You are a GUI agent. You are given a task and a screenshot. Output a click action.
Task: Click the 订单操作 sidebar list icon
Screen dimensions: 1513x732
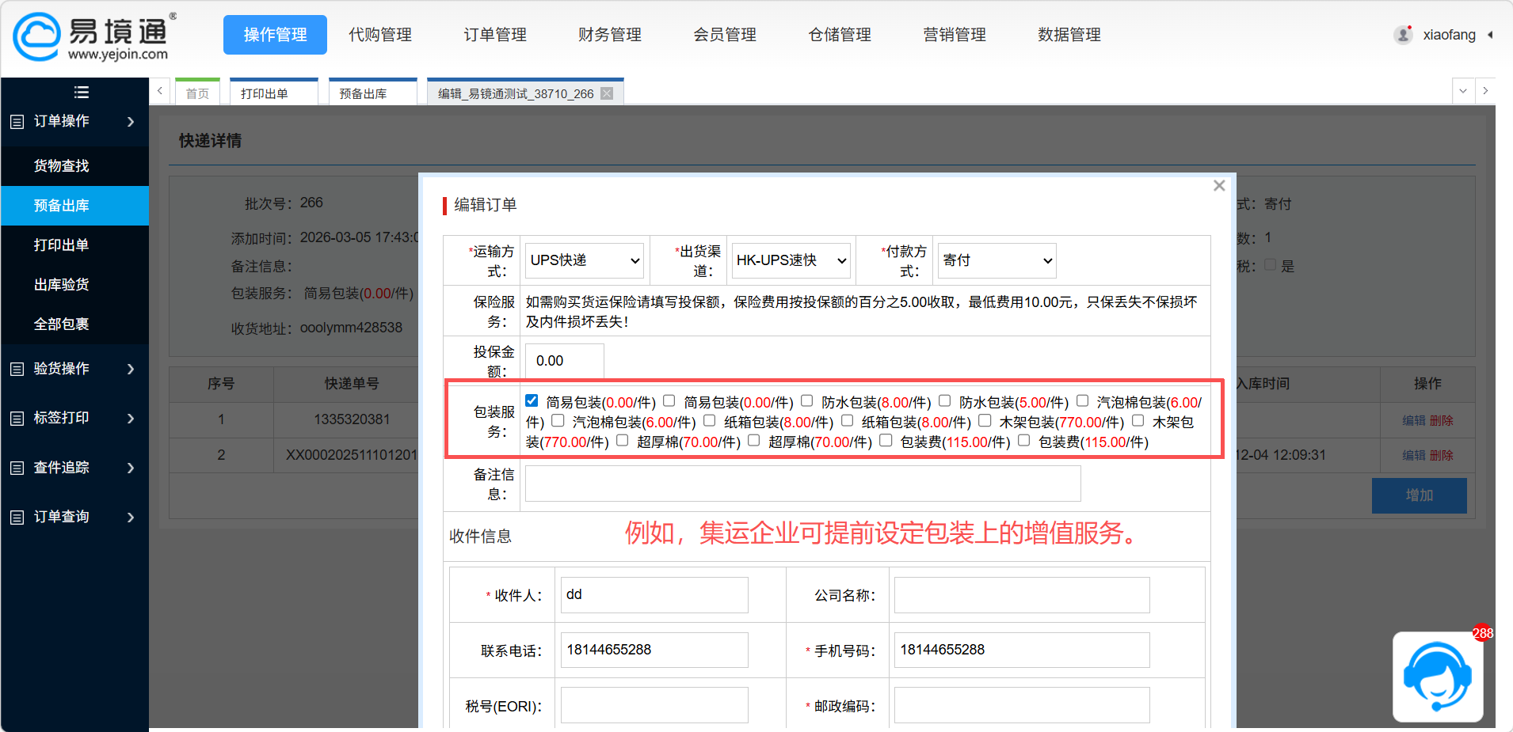17,121
